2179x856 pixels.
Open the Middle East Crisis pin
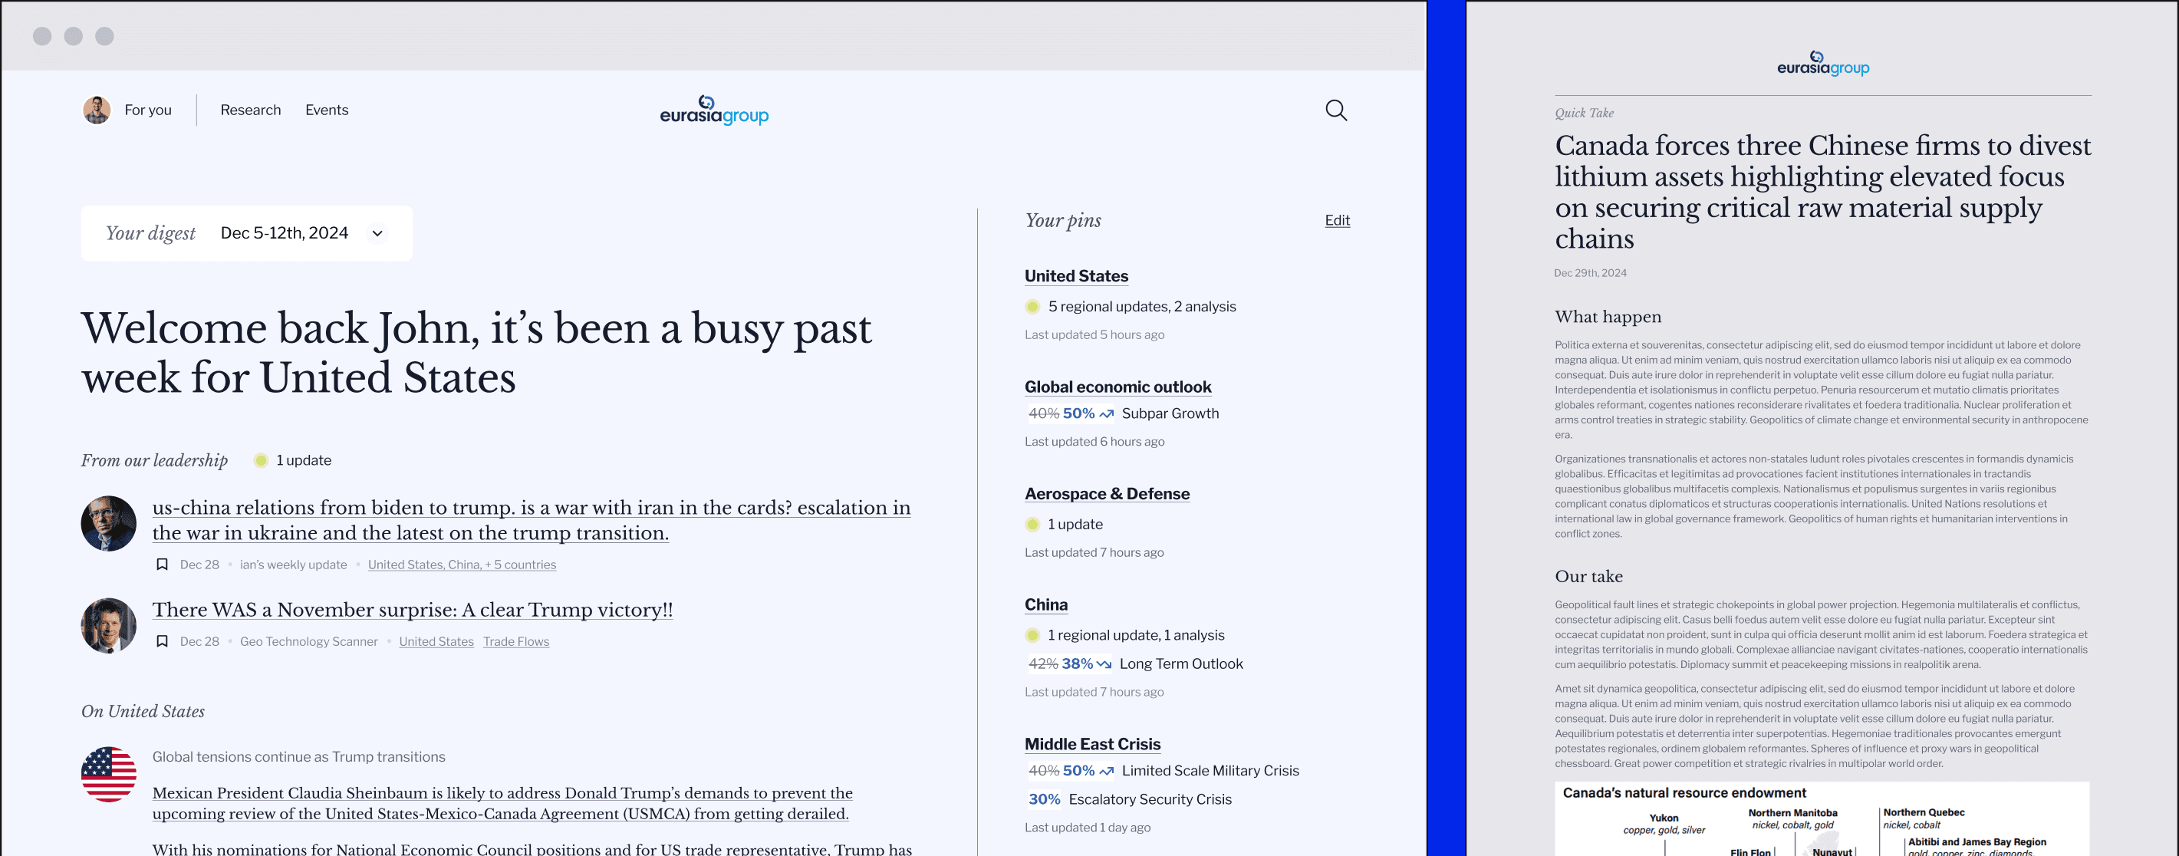tap(1092, 743)
